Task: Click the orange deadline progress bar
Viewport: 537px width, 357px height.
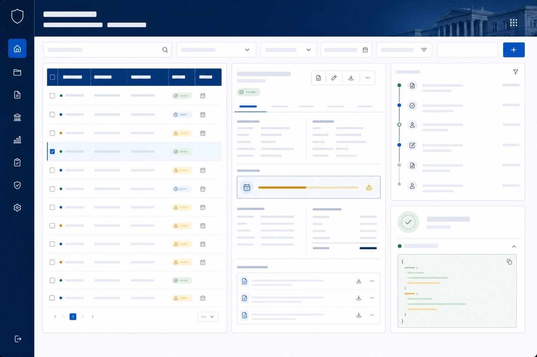Action: (308, 187)
